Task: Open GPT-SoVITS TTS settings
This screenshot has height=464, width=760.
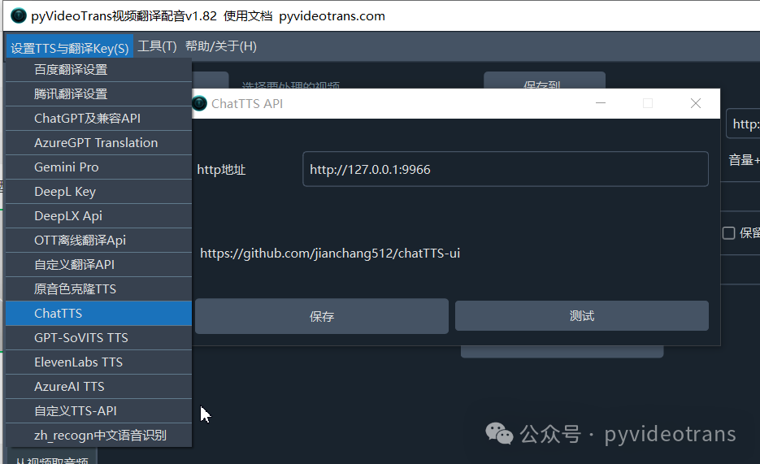Action: click(x=99, y=337)
